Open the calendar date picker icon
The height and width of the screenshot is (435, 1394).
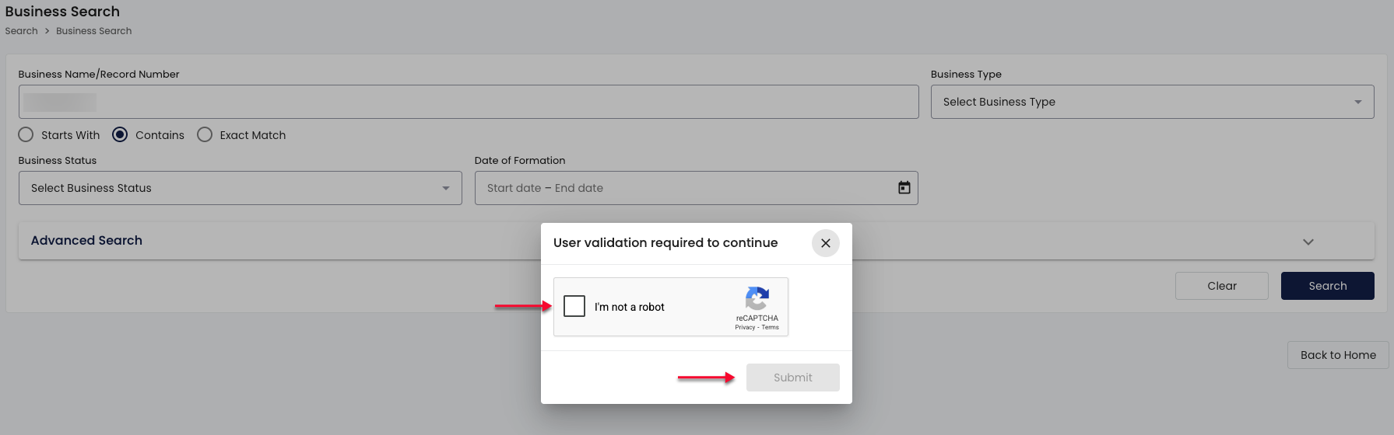(904, 188)
